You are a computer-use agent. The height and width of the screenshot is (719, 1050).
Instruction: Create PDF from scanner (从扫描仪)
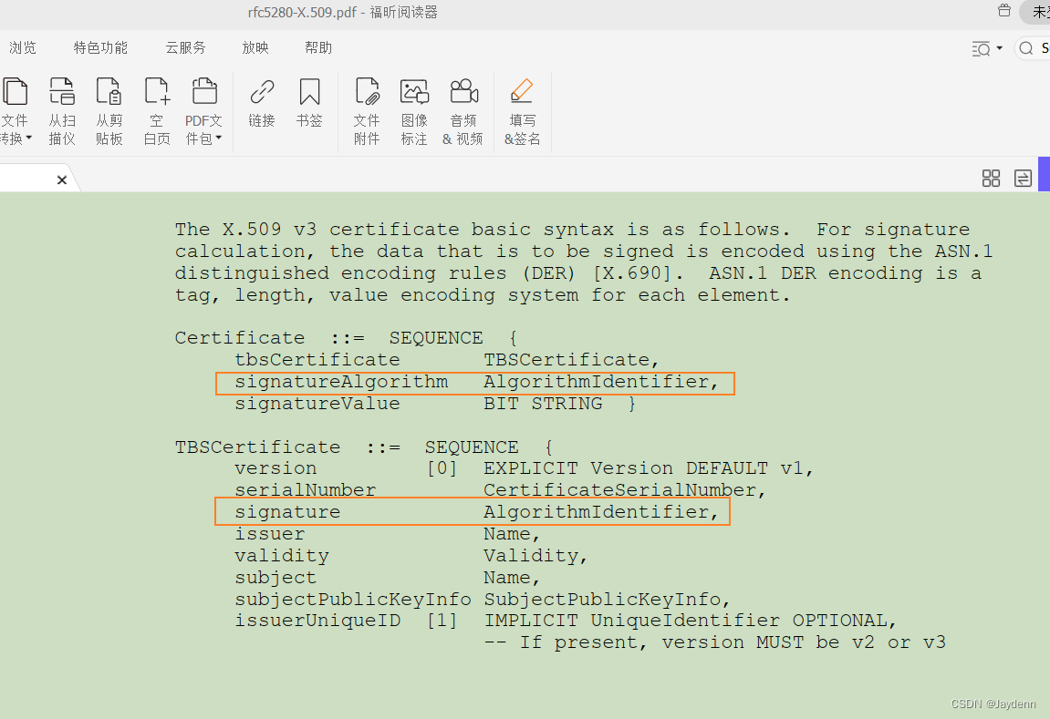pos(62,111)
